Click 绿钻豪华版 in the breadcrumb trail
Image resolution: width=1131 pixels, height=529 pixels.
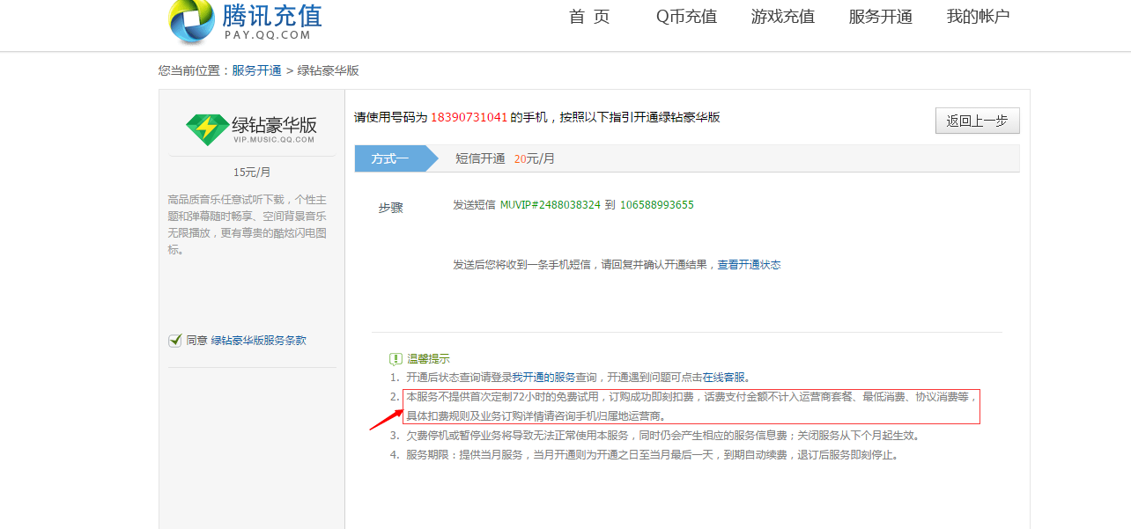[329, 70]
